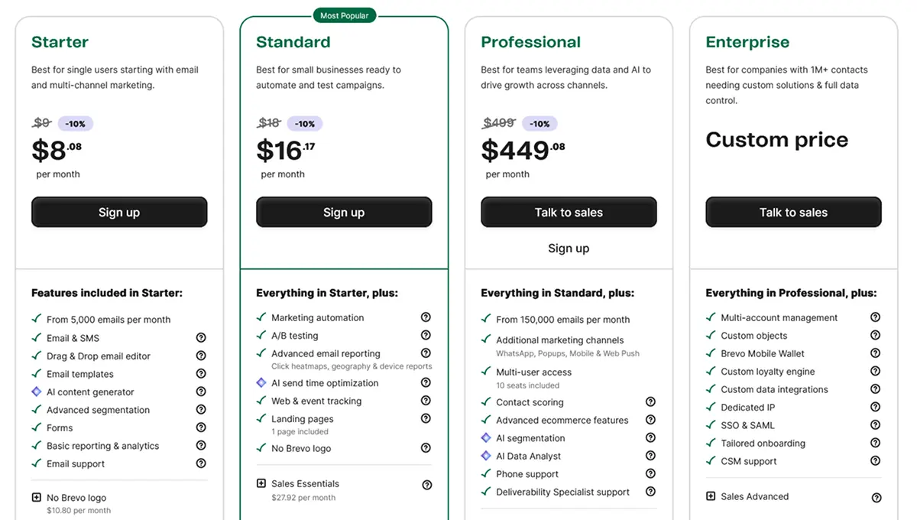View help for Multi-account management
Viewport: 917px width, 520px height.
pos(876,317)
